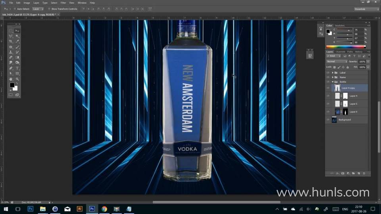The height and width of the screenshot is (214, 381).
Task: Open the Essentials workspace dropdown
Action: [x=366, y=9]
